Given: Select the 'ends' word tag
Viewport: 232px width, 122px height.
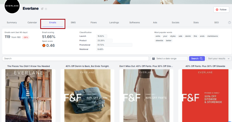Looking at the screenshot, I should [x=202, y=36].
